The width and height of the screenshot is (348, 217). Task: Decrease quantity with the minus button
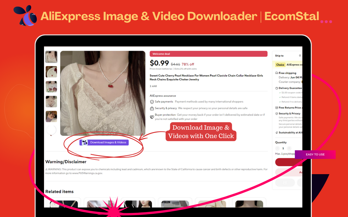coord(277,148)
